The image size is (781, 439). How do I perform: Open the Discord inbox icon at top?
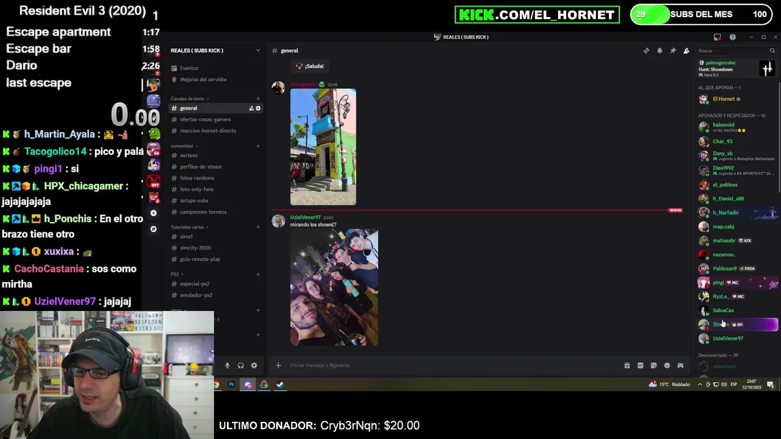click(718, 37)
